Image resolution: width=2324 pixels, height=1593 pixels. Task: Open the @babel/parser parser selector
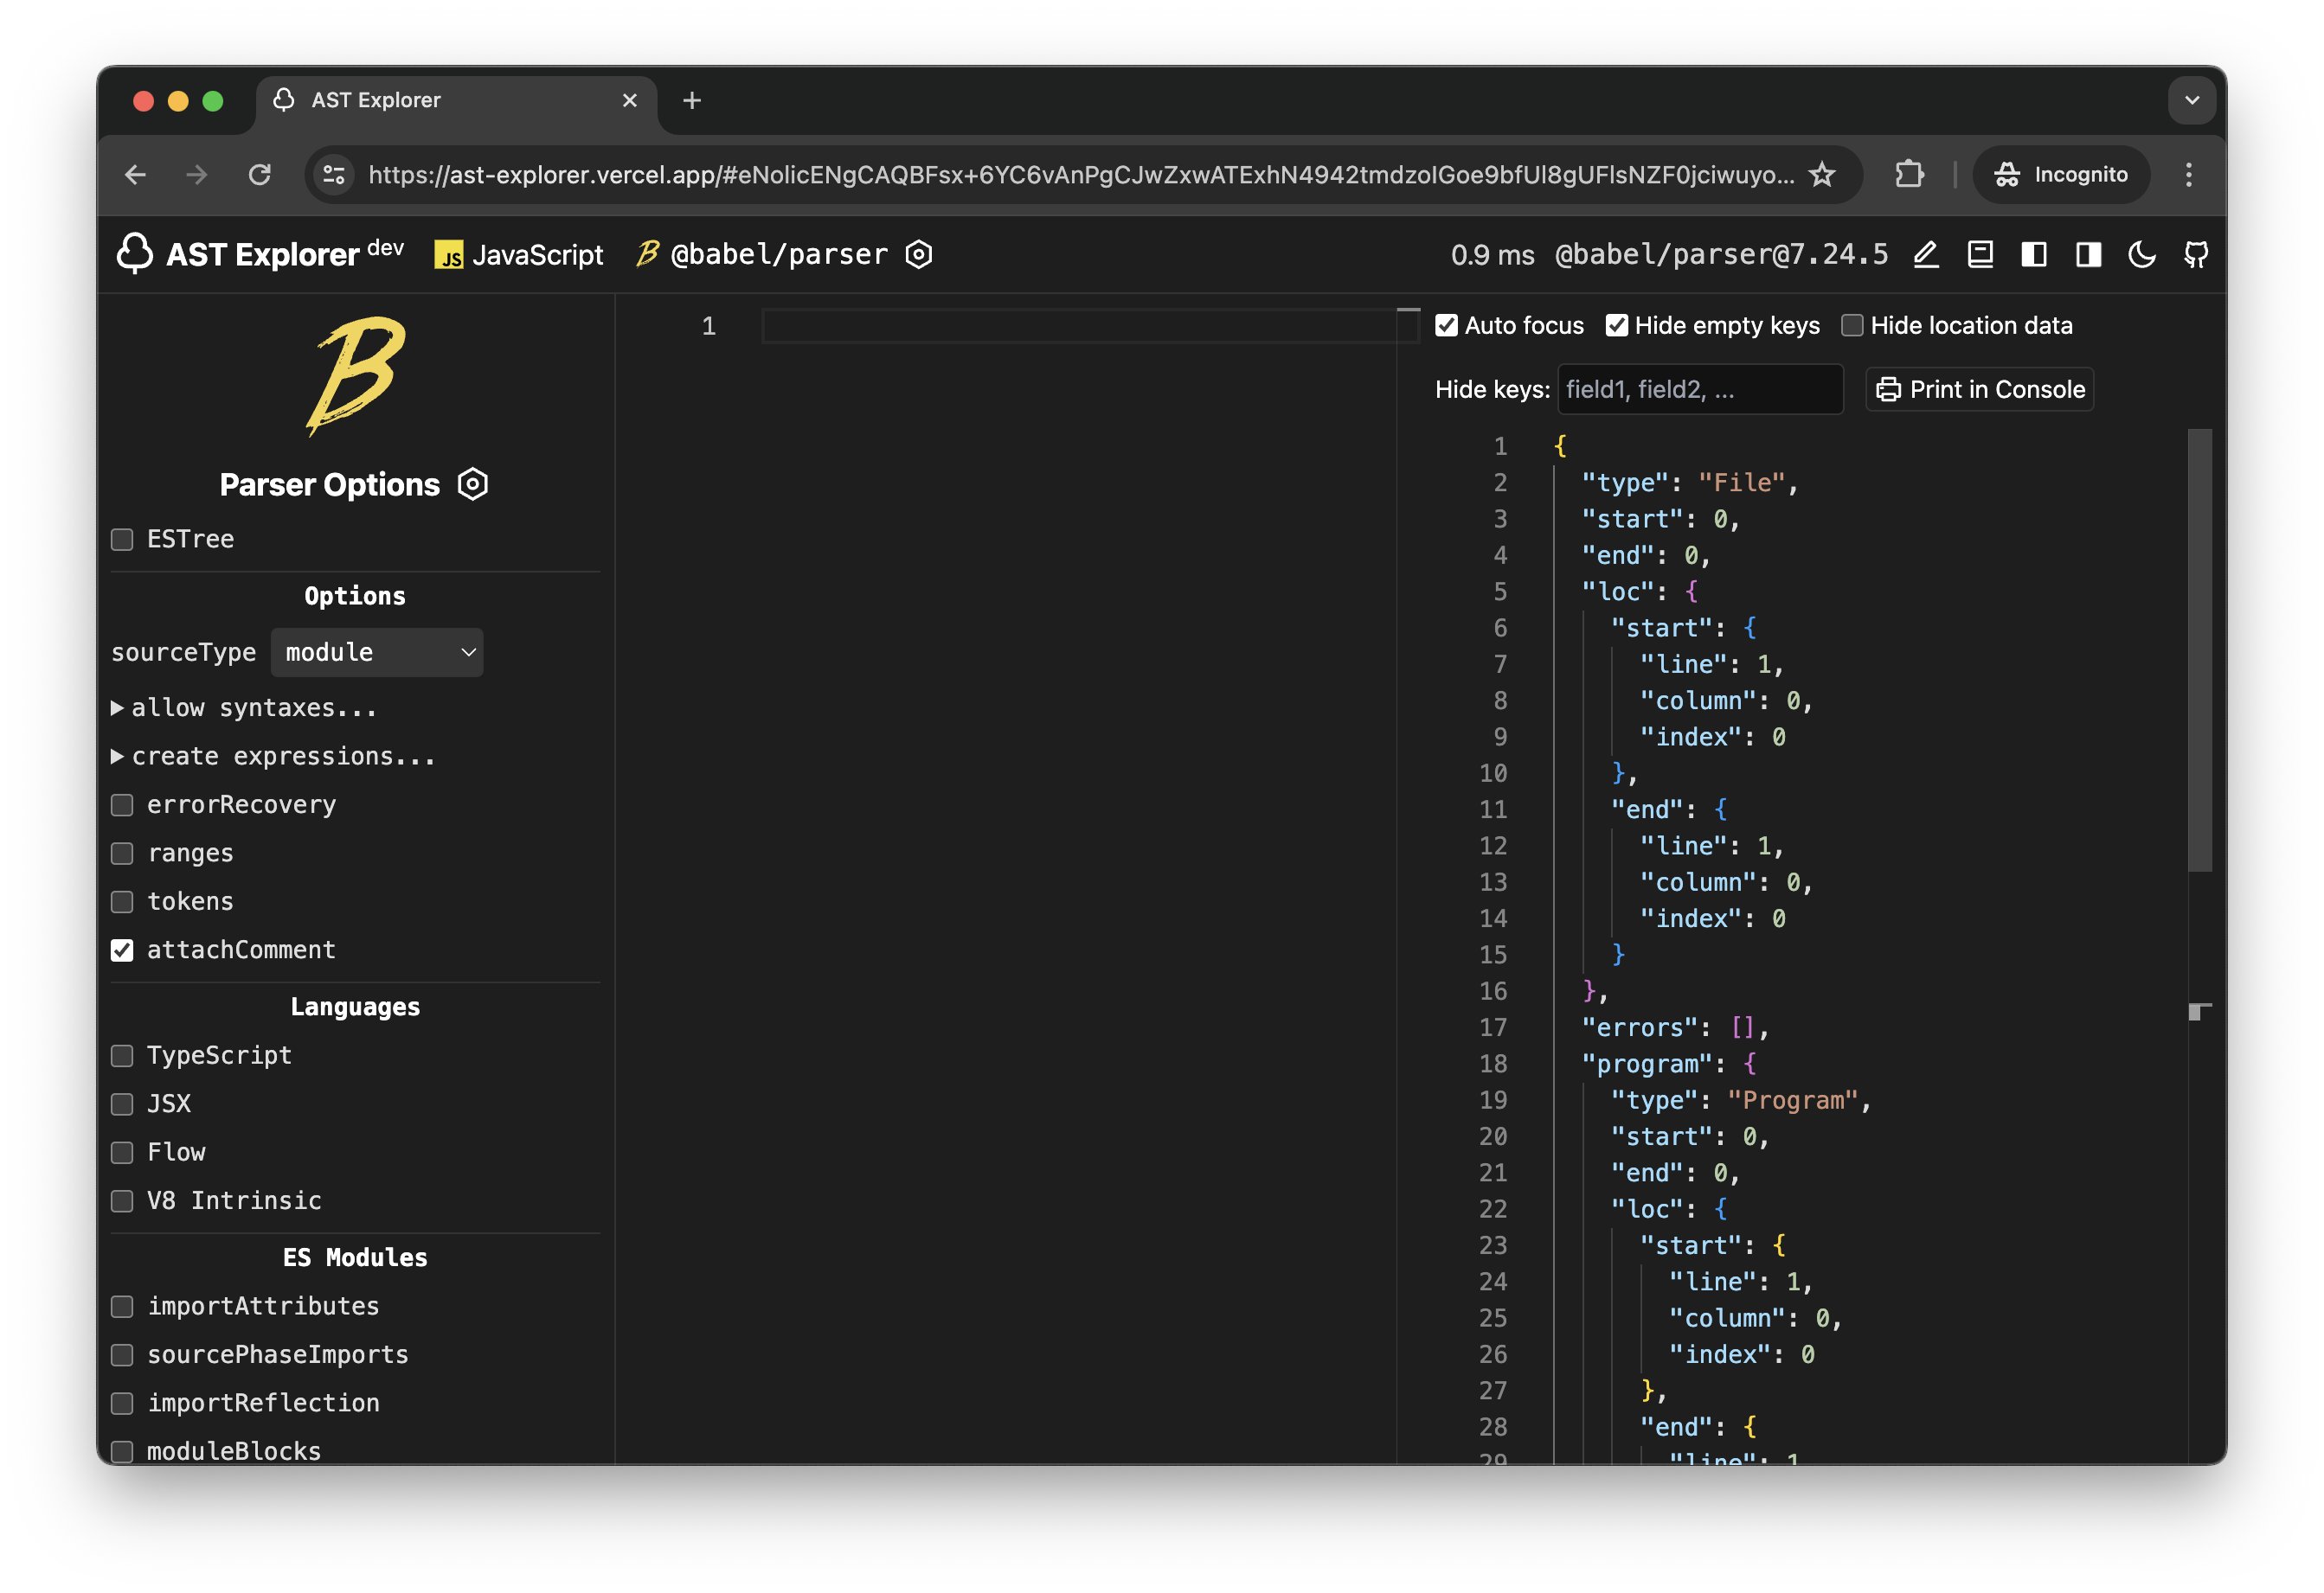[762, 255]
